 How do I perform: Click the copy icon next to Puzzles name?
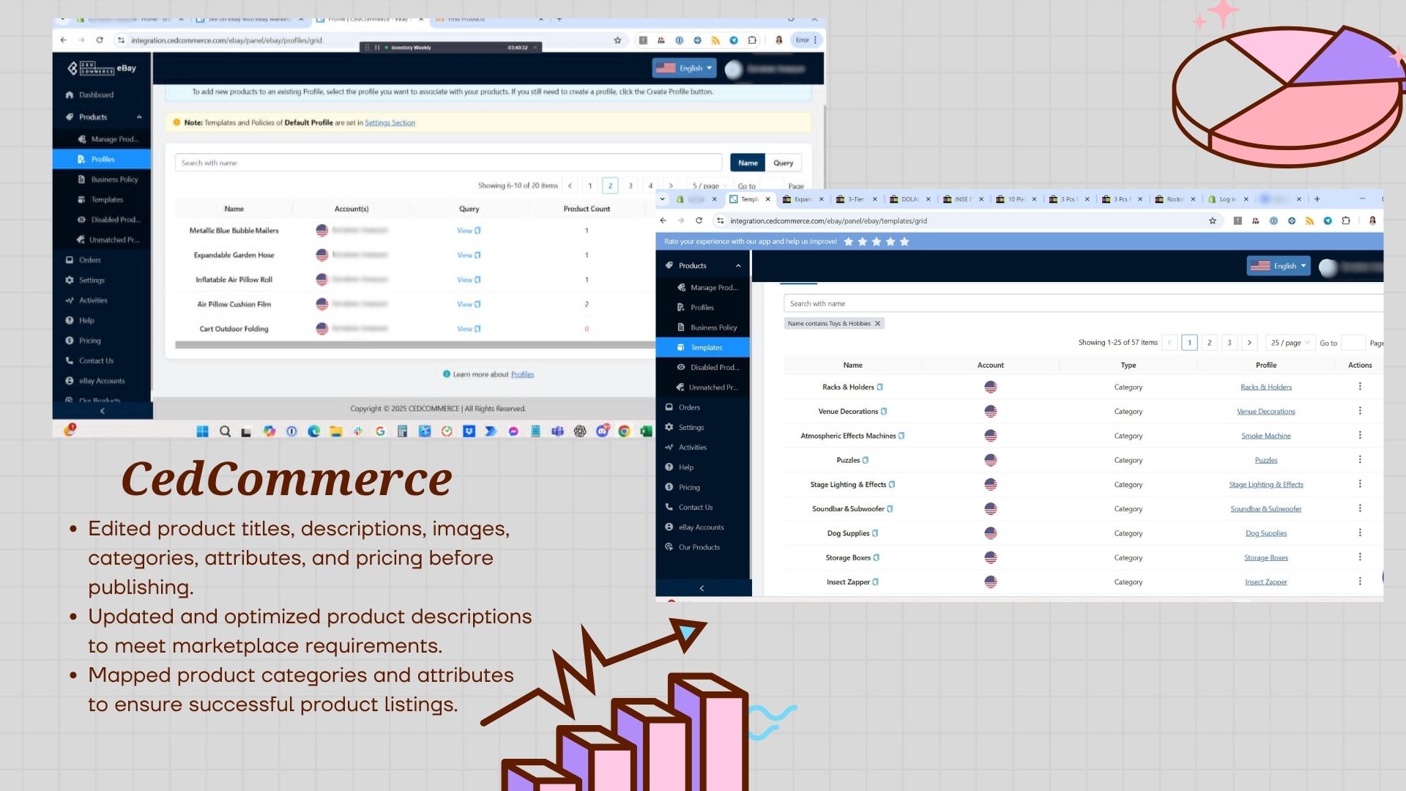(866, 461)
